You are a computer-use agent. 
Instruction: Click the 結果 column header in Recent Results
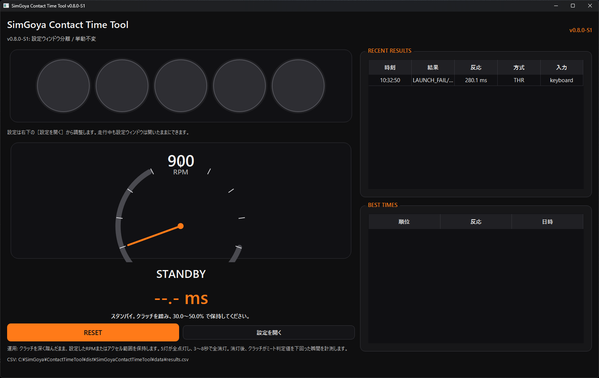433,68
